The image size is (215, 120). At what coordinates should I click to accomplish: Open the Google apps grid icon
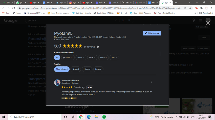point(201,20)
